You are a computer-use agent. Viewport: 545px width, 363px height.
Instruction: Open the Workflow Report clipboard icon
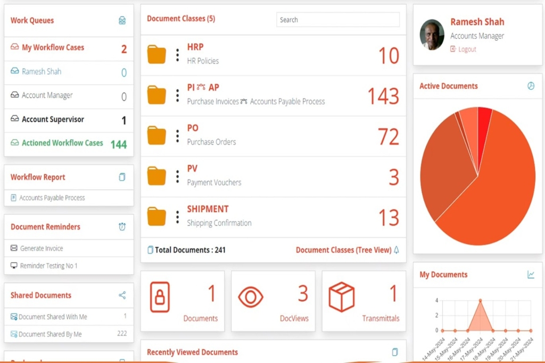(122, 177)
